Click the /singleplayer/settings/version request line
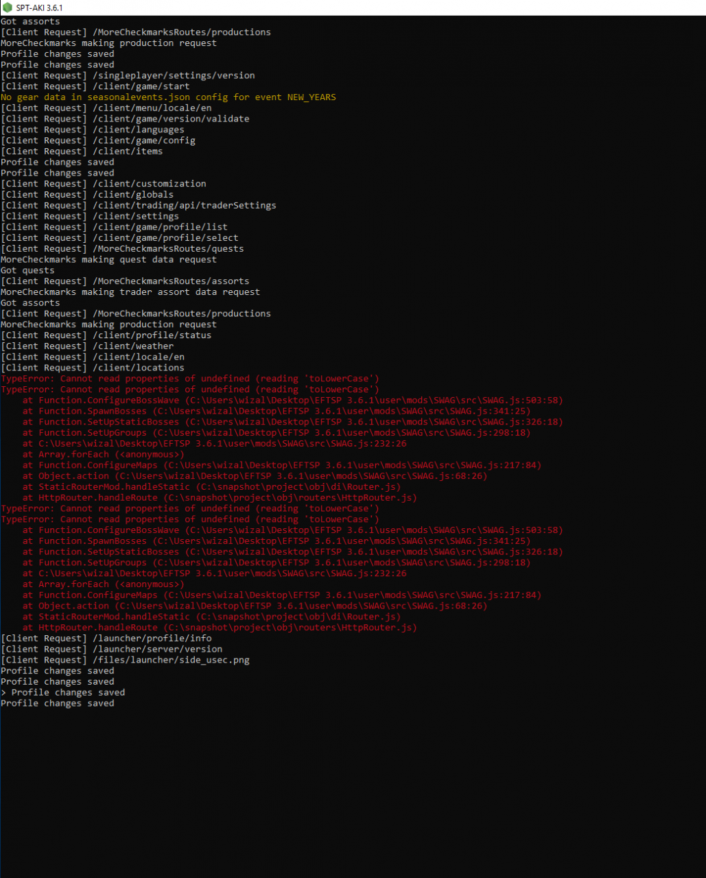Image resolution: width=706 pixels, height=878 pixels. point(128,75)
